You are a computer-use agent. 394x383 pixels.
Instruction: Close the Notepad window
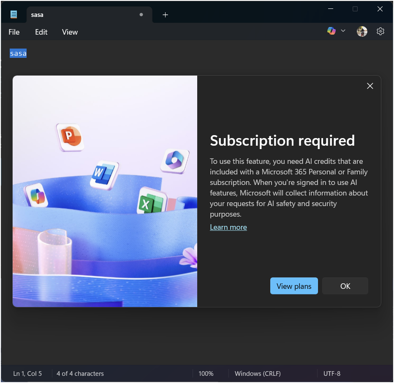tap(380, 9)
